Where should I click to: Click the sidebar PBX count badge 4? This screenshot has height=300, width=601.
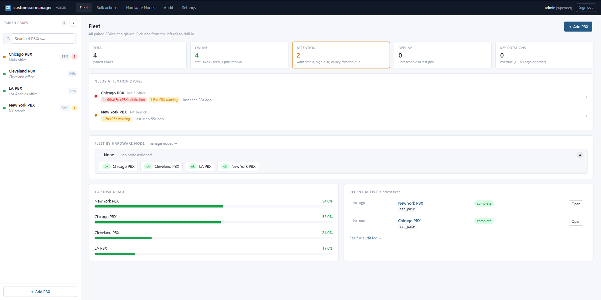click(x=64, y=23)
